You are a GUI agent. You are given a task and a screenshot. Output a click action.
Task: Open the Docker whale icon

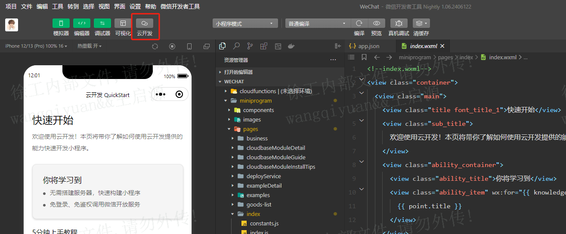pos(291,46)
